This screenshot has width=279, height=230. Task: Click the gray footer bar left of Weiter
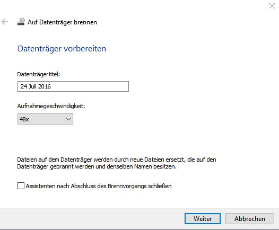[x=89, y=219]
